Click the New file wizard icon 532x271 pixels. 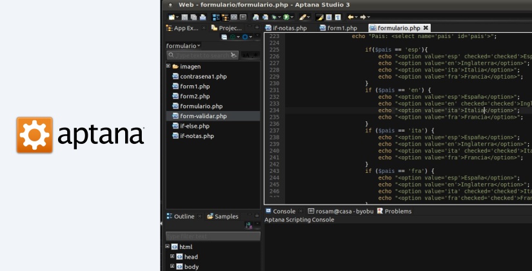171,17
